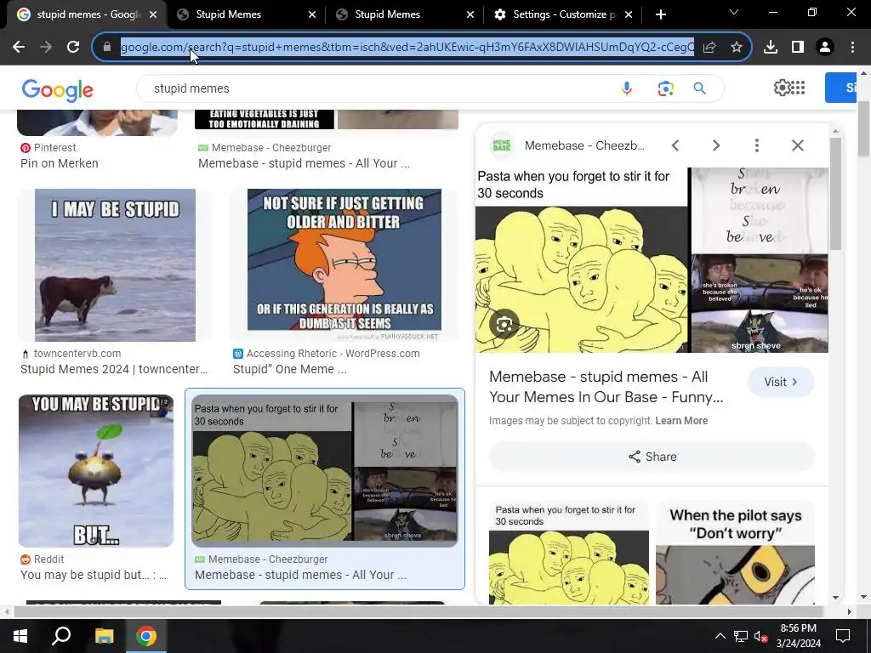Image resolution: width=871 pixels, height=653 pixels.
Task: Open the selected pasta meme thumbnail in the results grid
Action: click(x=325, y=471)
